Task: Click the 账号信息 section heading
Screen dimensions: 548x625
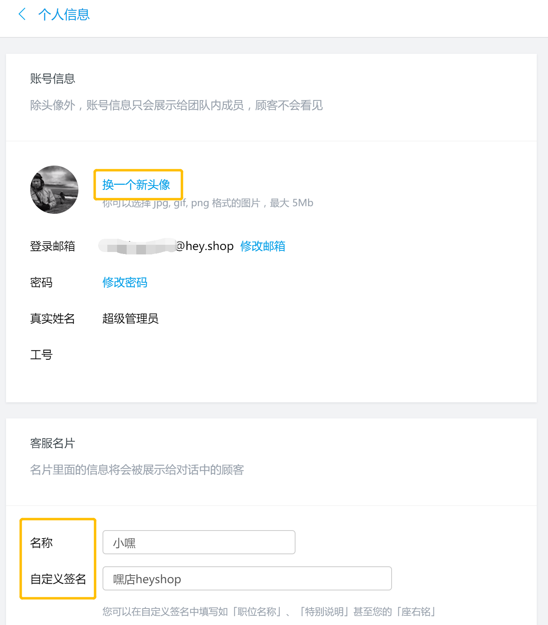Action: (x=53, y=78)
